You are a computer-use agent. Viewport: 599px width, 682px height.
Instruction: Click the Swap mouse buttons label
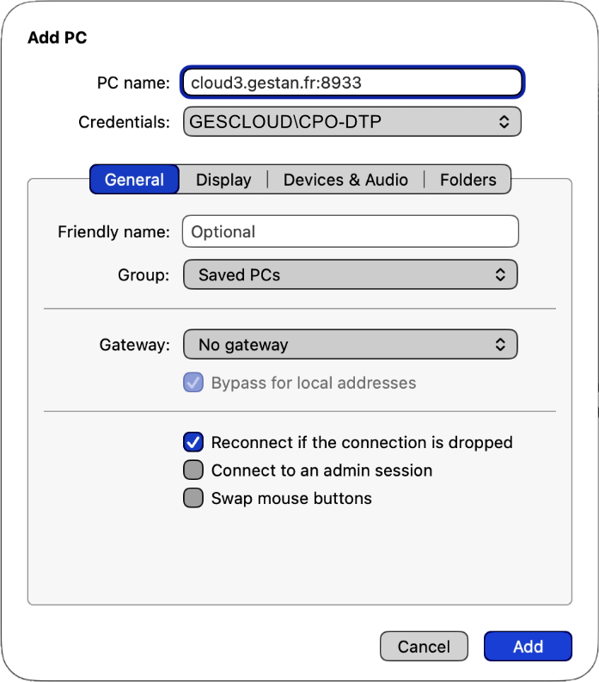click(291, 499)
